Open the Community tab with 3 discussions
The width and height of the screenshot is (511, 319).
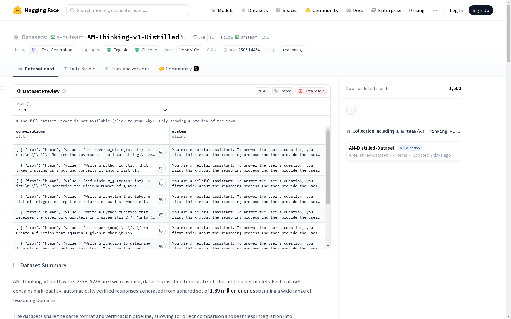[179, 69]
